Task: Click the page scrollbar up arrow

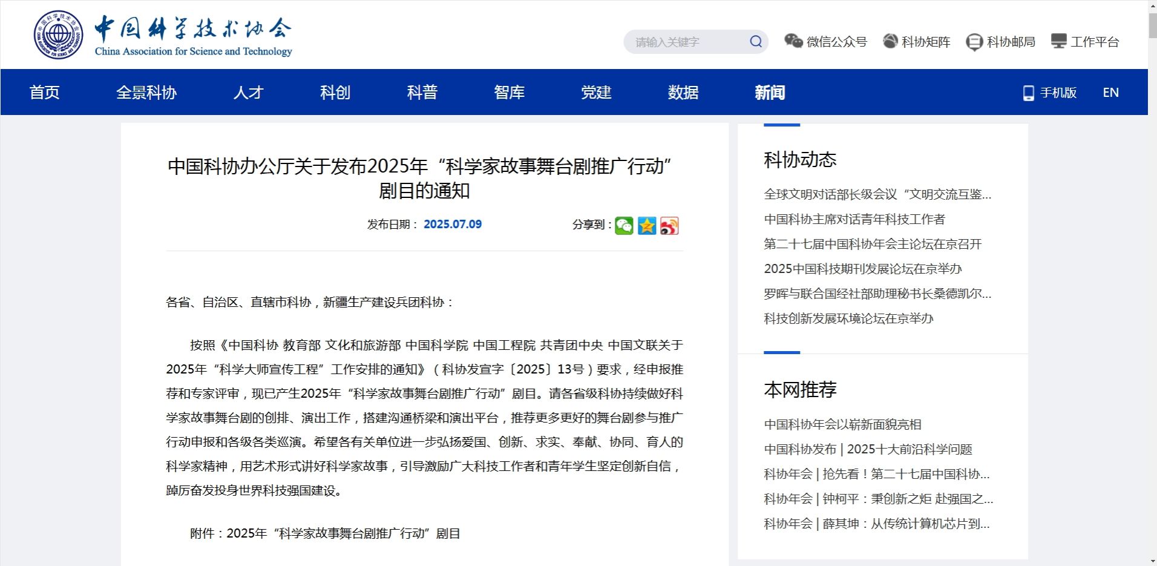Action: click(x=1152, y=5)
